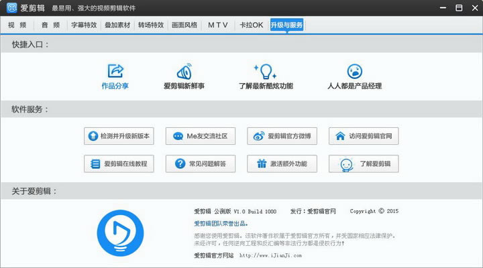
Task: Switch to the MTV tab
Action: click(x=218, y=25)
